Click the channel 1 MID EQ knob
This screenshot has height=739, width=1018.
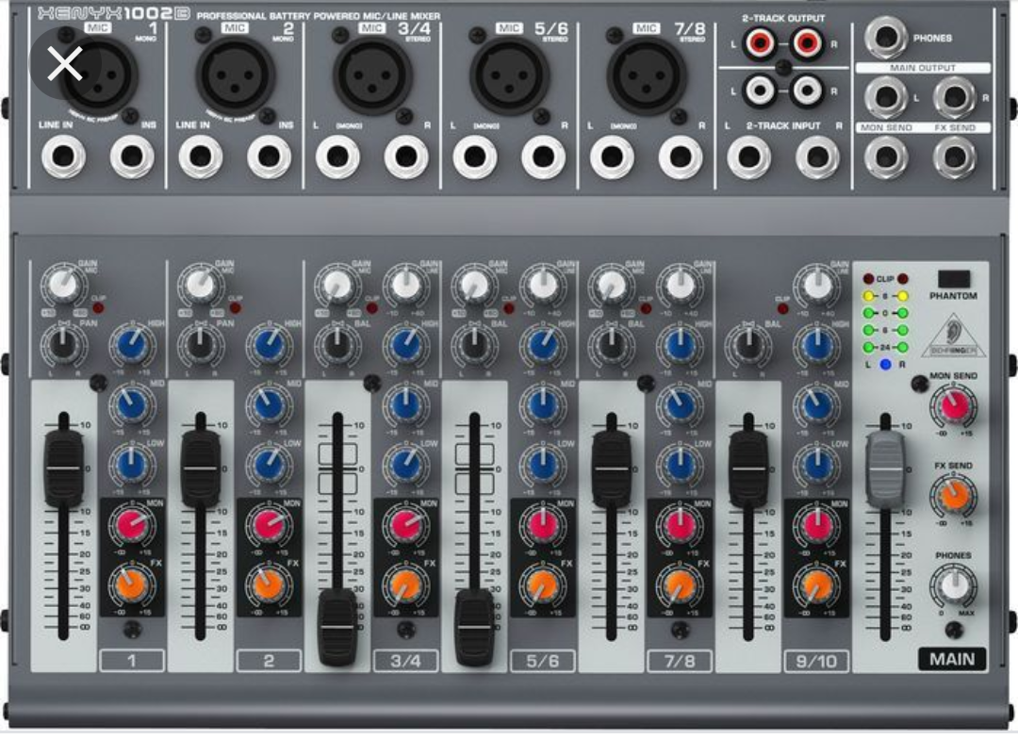[132, 404]
